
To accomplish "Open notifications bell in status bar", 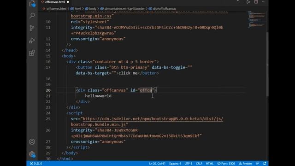I will tap(265, 163).
